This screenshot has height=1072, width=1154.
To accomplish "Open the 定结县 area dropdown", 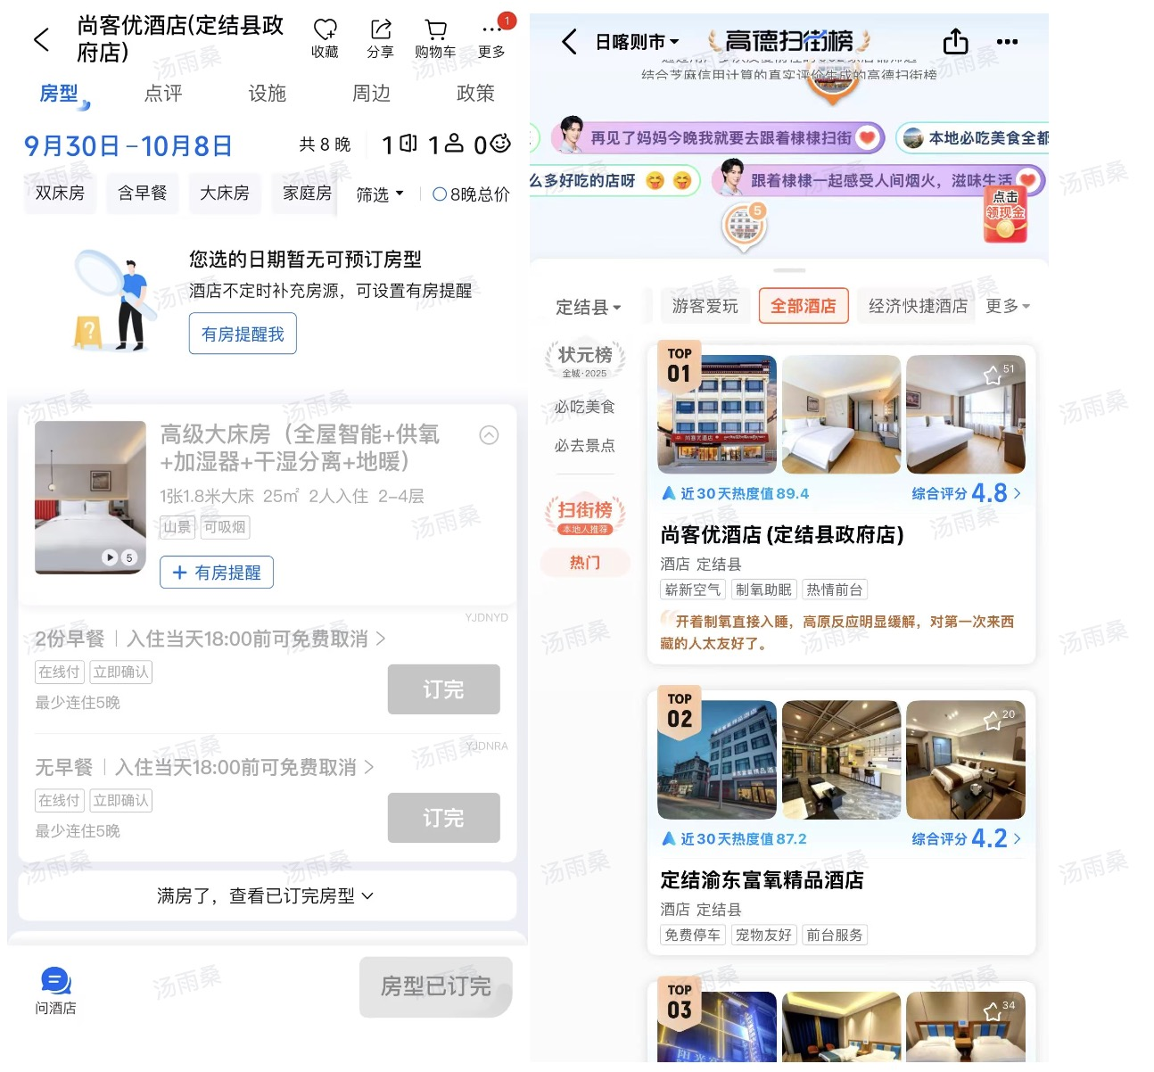I will pyautogui.click(x=588, y=308).
